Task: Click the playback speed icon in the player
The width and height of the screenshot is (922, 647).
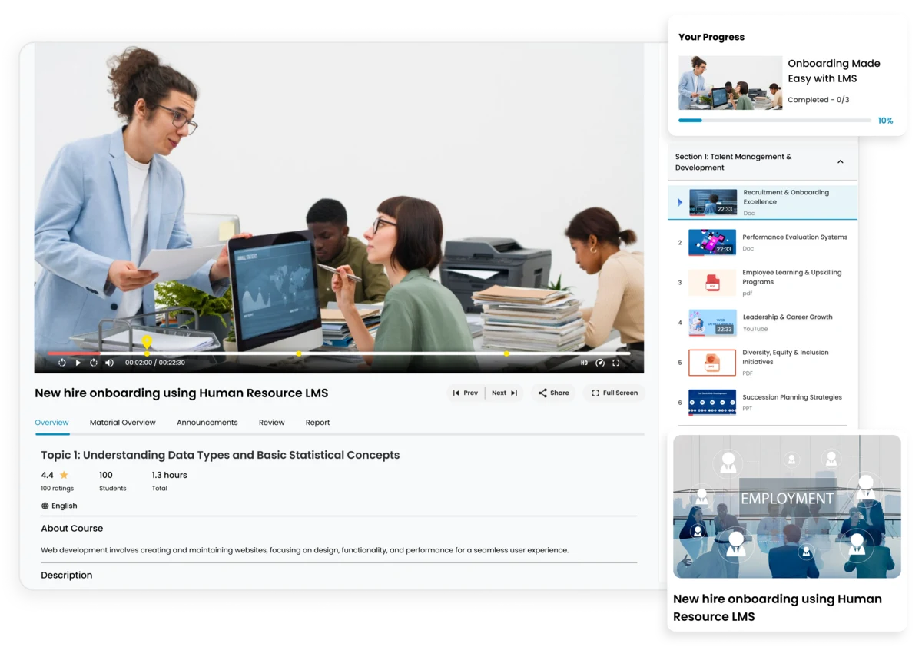Action: click(600, 362)
